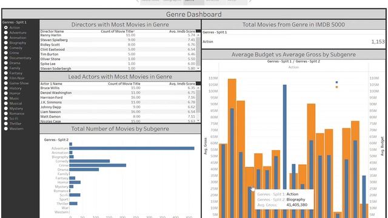Click scroll-down arrow of Lead Actors table
The image size is (388, 218).
[x=198, y=121]
